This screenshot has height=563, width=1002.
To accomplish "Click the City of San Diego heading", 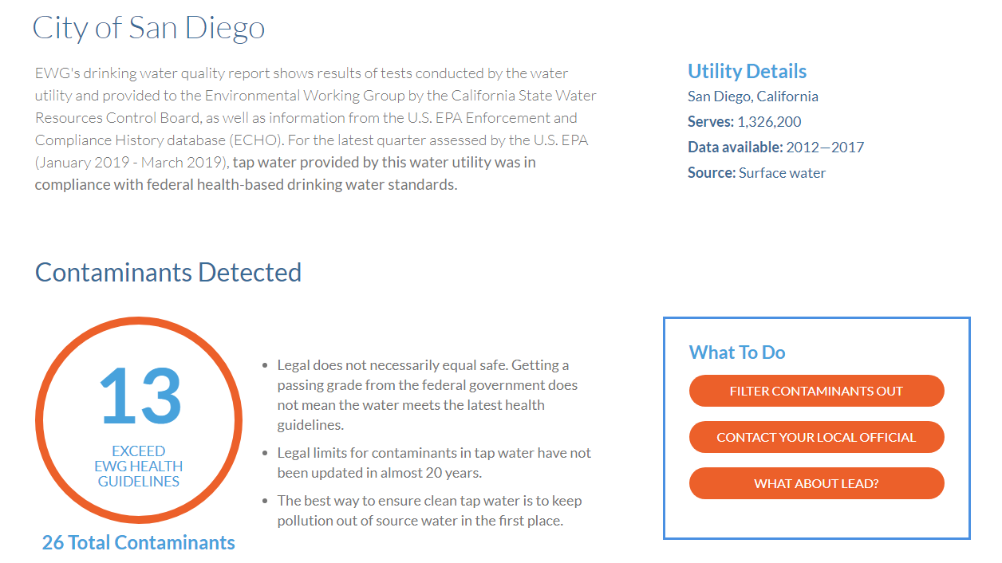I will coord(149,29).
